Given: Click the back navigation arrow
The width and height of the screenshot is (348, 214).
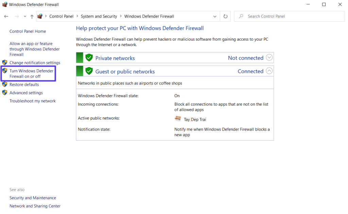Looking at the screenshot, I should coord(6,16).
